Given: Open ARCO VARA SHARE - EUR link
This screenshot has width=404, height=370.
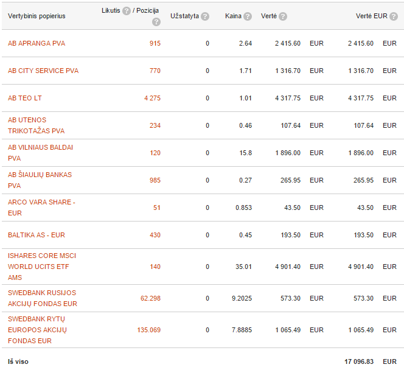Looking at the screenshot, I should tap(41, 208).
